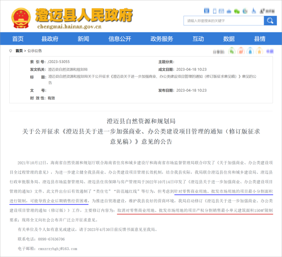Click the colorful globe icon in the top bar
Viewport: 282px width, 257px height.
pyautogui.click(x=245, y=11)
